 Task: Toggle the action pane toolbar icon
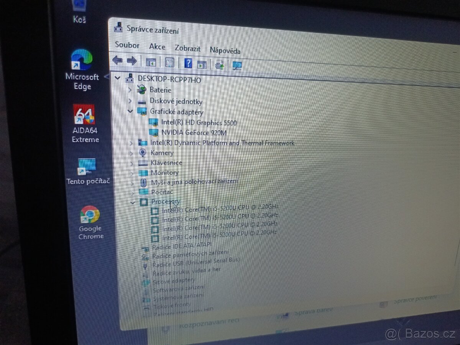pyautogui.click(x=202, y=64)
